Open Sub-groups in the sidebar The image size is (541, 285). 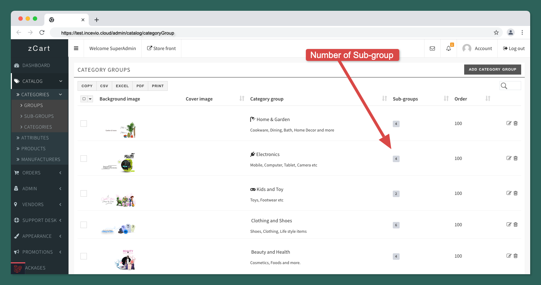39,116
